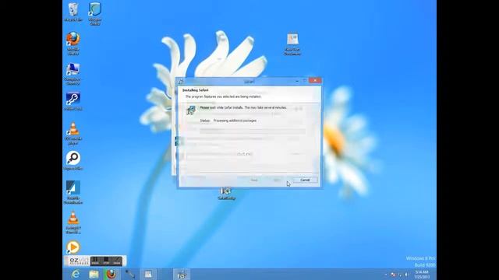Open the Action Center flag tray icon
Image resolution: width=499 pixels, height=280 pixels.
pos(393,275)
